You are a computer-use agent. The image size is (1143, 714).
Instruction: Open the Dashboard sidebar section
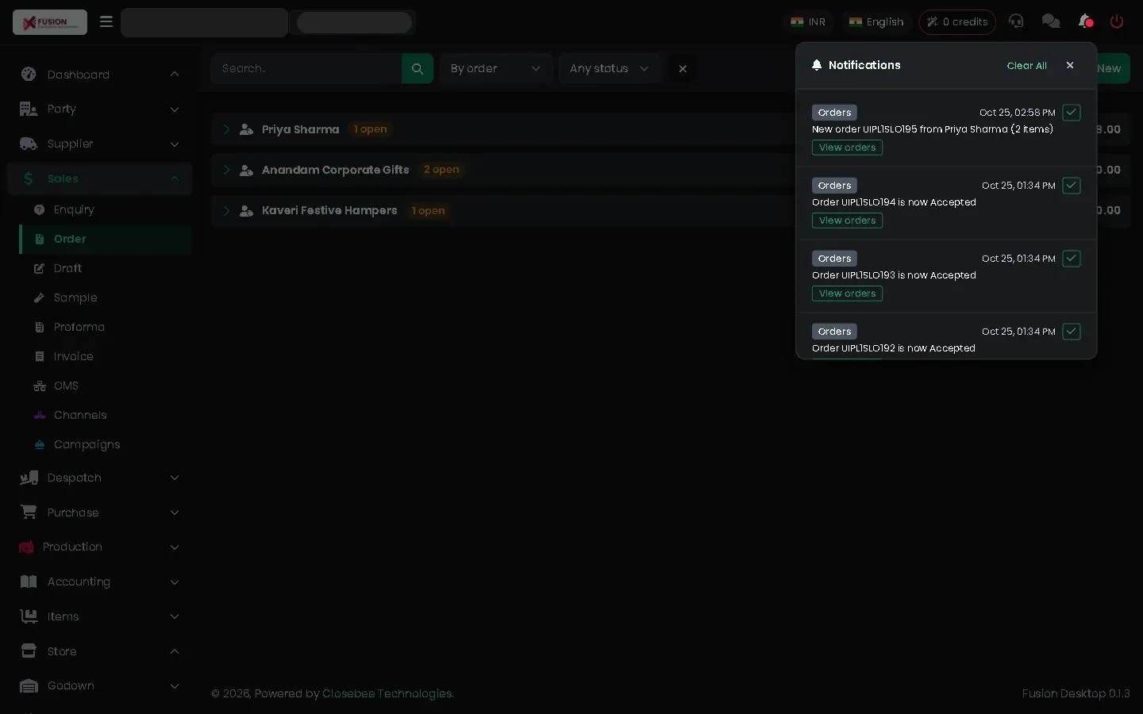click(99, 75)
